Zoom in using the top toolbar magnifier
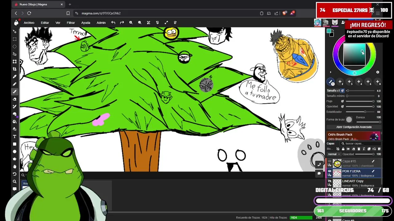 tap(131, 22)
